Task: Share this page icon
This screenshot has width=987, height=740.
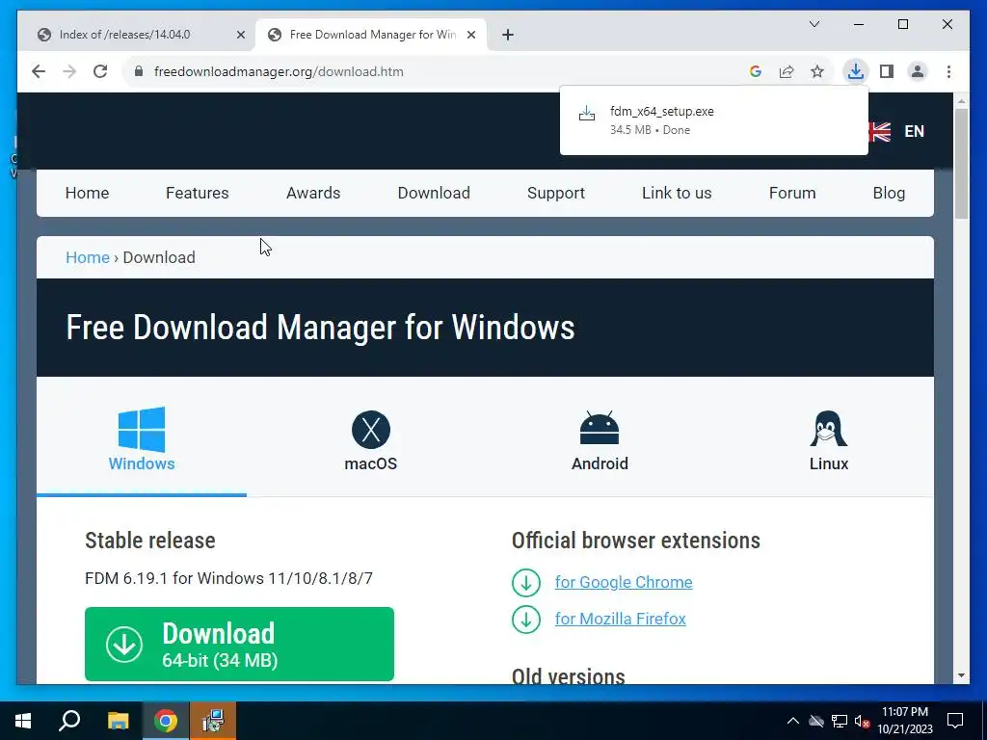Action: tap(787, 71)
